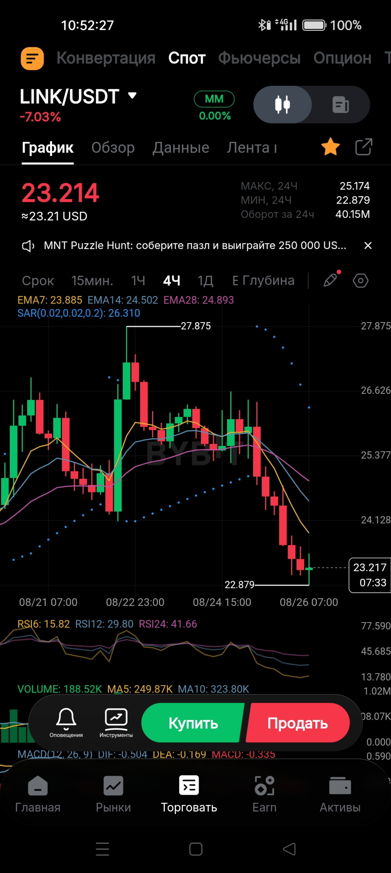Open the Активы assets tab
391x873 pixels.
tap(340, 794)
